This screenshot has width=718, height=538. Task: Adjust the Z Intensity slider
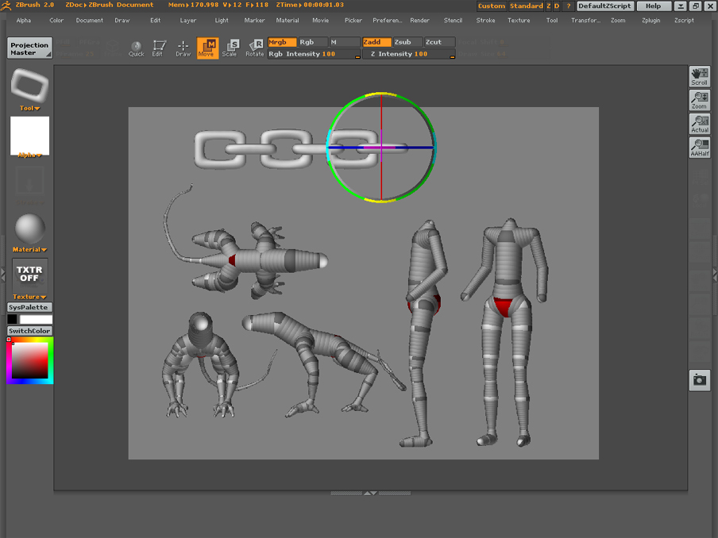[x=409, y=54]
